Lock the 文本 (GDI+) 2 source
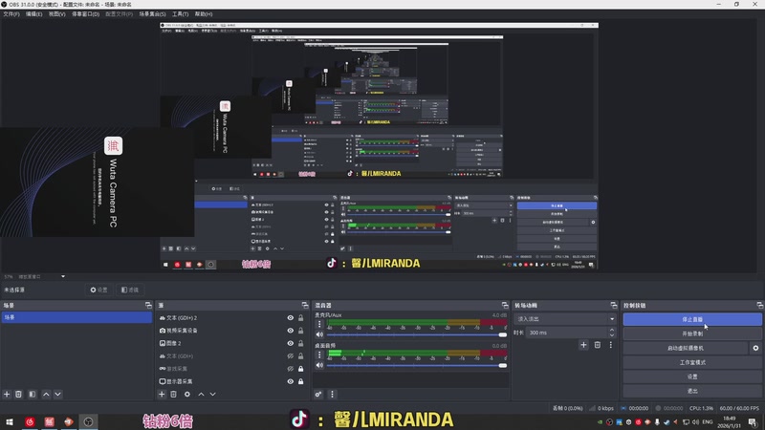Screen dimensions: 765x430 pos(301,318)
